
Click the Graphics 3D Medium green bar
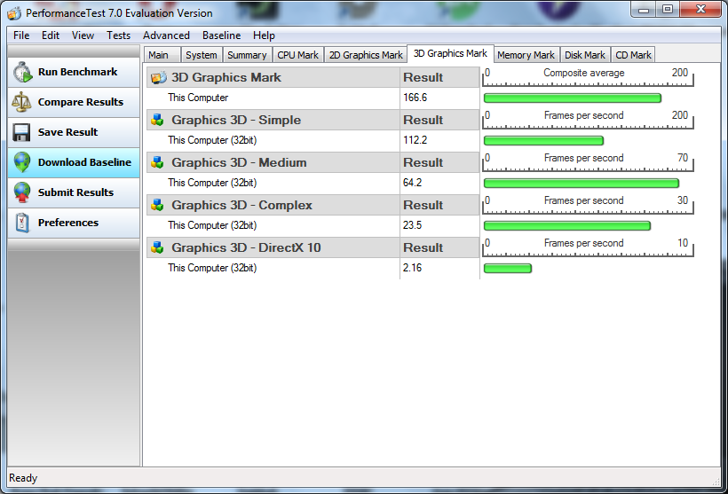tap(582, 184)
